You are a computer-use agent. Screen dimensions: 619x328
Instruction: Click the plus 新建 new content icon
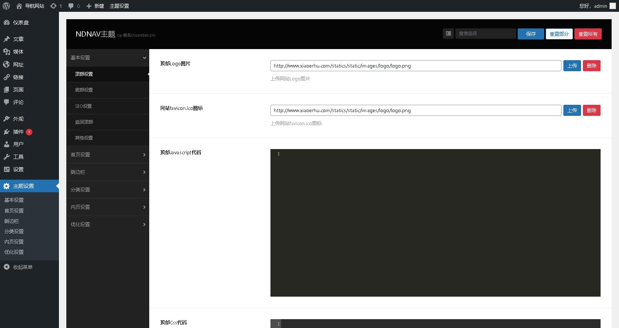pos(89,6)
